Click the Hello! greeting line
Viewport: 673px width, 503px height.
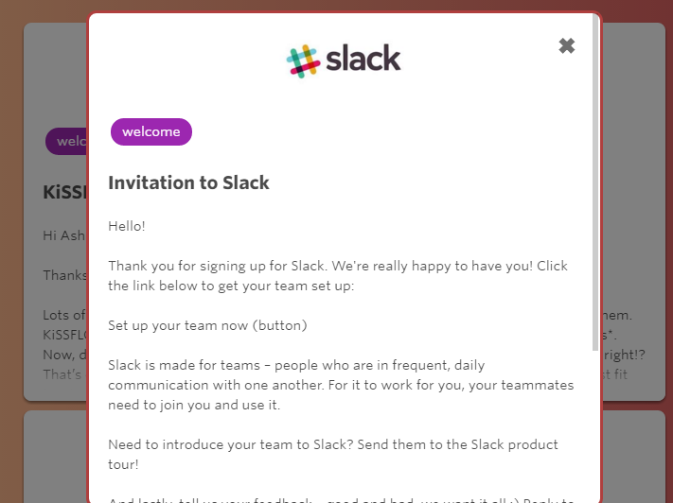[127, 226]
